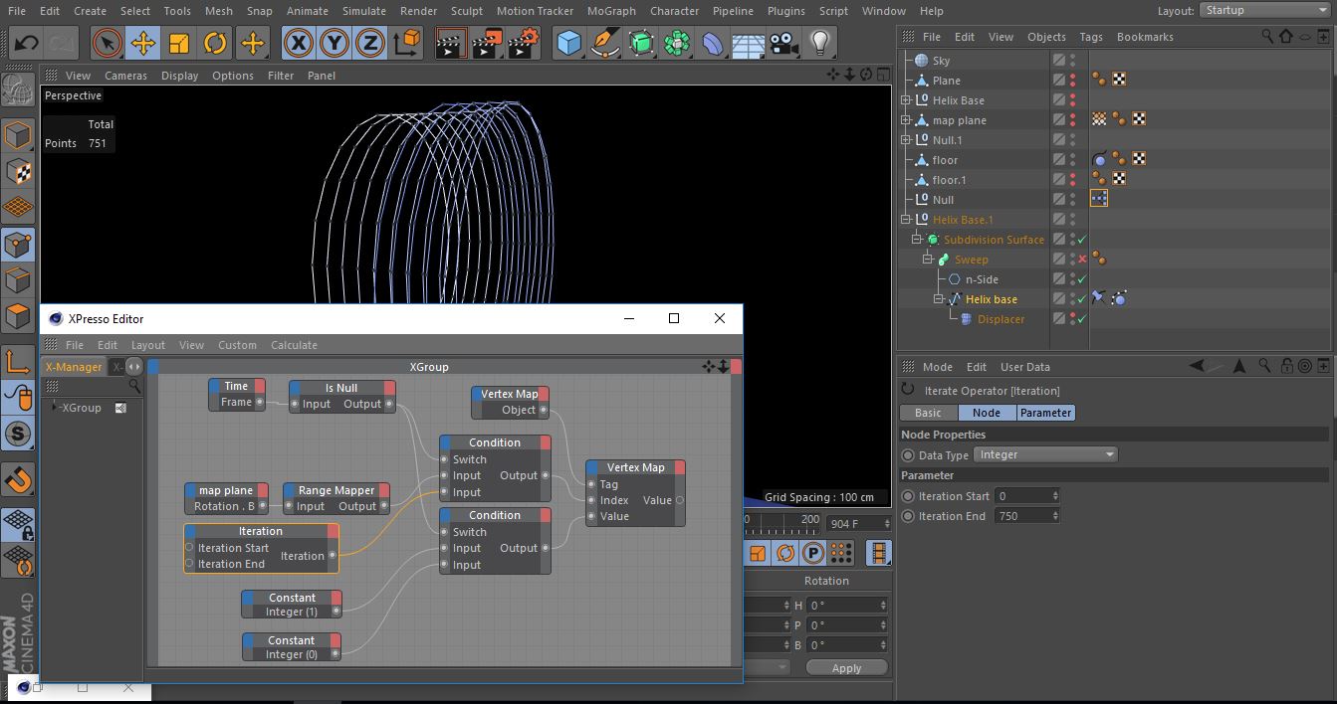Click the Camera object icon
The height and width of the screenshot is (704, 1337).
pos(784,43)
